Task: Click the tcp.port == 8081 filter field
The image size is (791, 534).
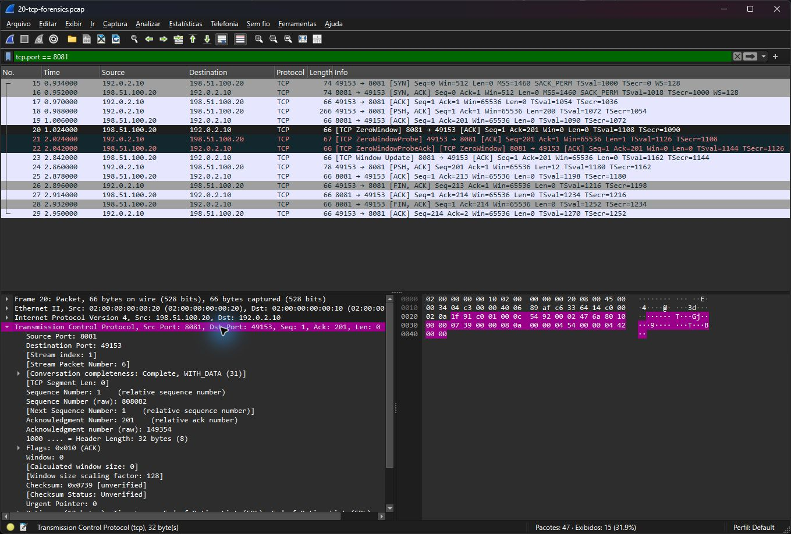Action: 373,56
